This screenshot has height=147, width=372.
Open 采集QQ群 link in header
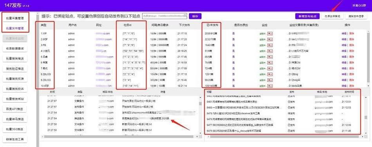pos(359,5)
